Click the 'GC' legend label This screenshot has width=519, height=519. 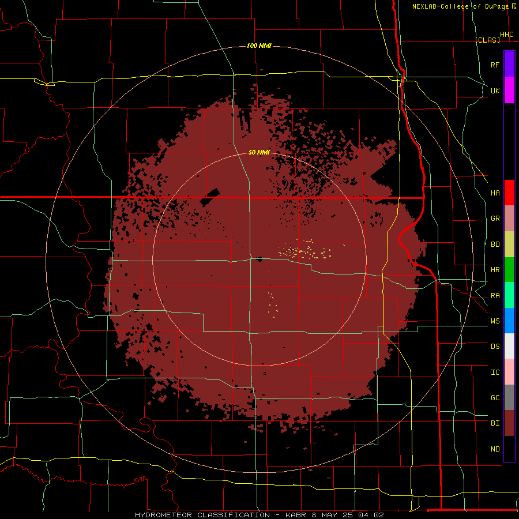tap(495, 397)
